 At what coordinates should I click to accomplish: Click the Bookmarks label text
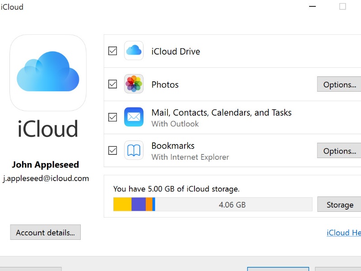(173, 145)
